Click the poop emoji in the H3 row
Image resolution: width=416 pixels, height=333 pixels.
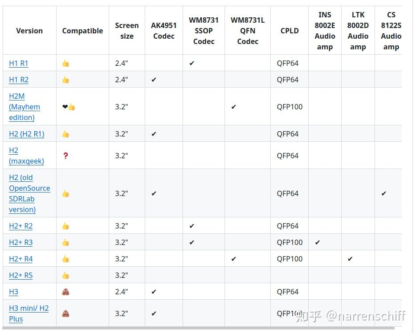click(x=65, y=292)
